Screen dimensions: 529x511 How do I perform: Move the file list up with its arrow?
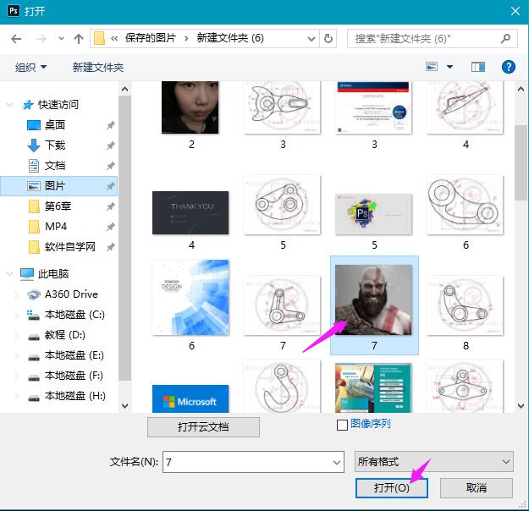point(521,89)
